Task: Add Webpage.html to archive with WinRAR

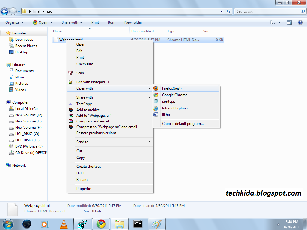Action: tap(89, 110)
